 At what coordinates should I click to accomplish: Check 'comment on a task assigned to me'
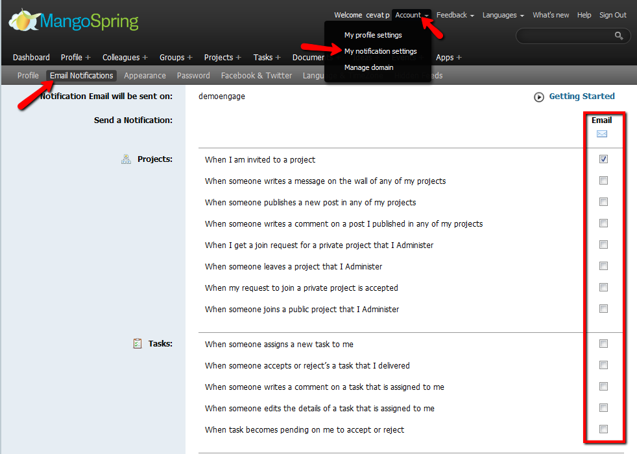click(x=604, y=386)
